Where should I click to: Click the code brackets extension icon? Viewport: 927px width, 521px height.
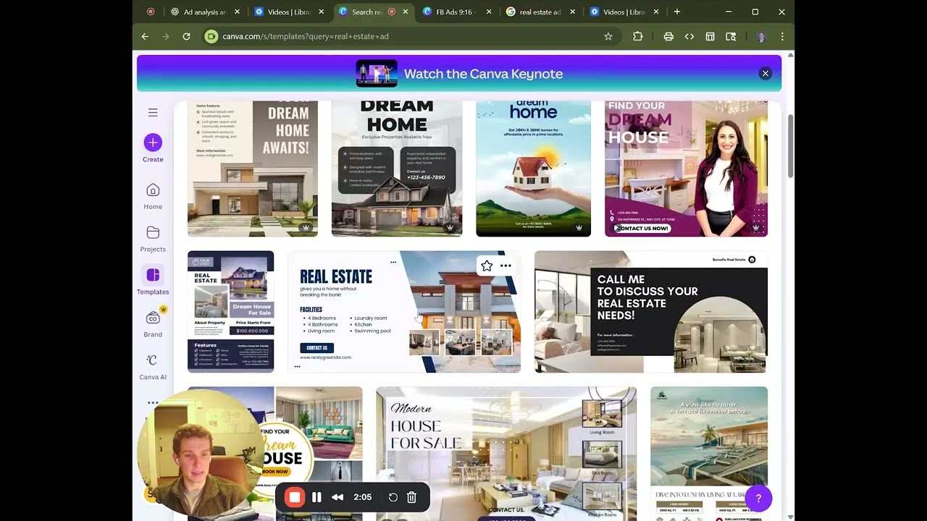[x=689, y=36]
